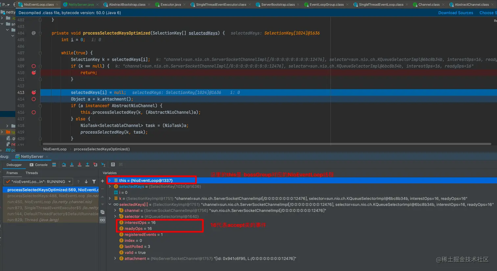Expand the 'this = {NioEventLoop@1337}' variable

[x=110, y=180]
